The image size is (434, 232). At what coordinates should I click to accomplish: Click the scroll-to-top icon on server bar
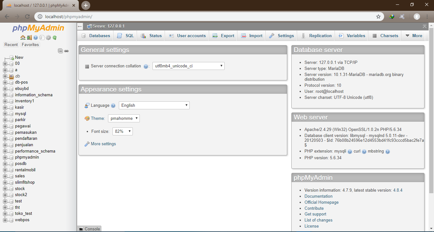[x=425, y=26]
